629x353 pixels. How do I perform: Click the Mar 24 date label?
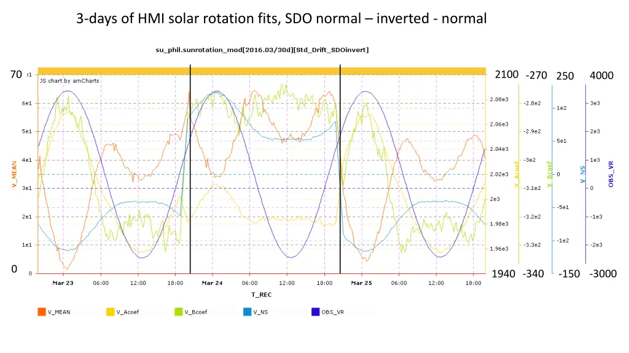212,283
